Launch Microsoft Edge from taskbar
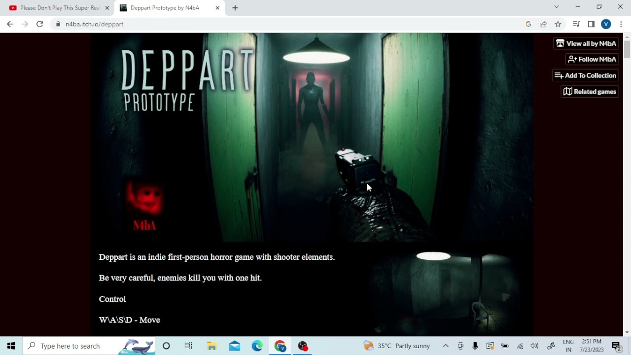Screen dimensions: 631x355 257,346
